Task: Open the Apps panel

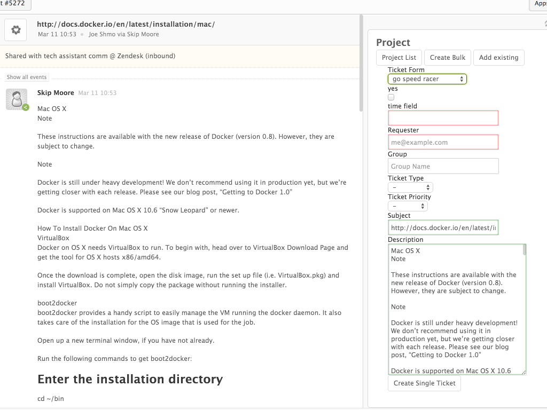Action: pyautogui.click(x=540, y=4)
